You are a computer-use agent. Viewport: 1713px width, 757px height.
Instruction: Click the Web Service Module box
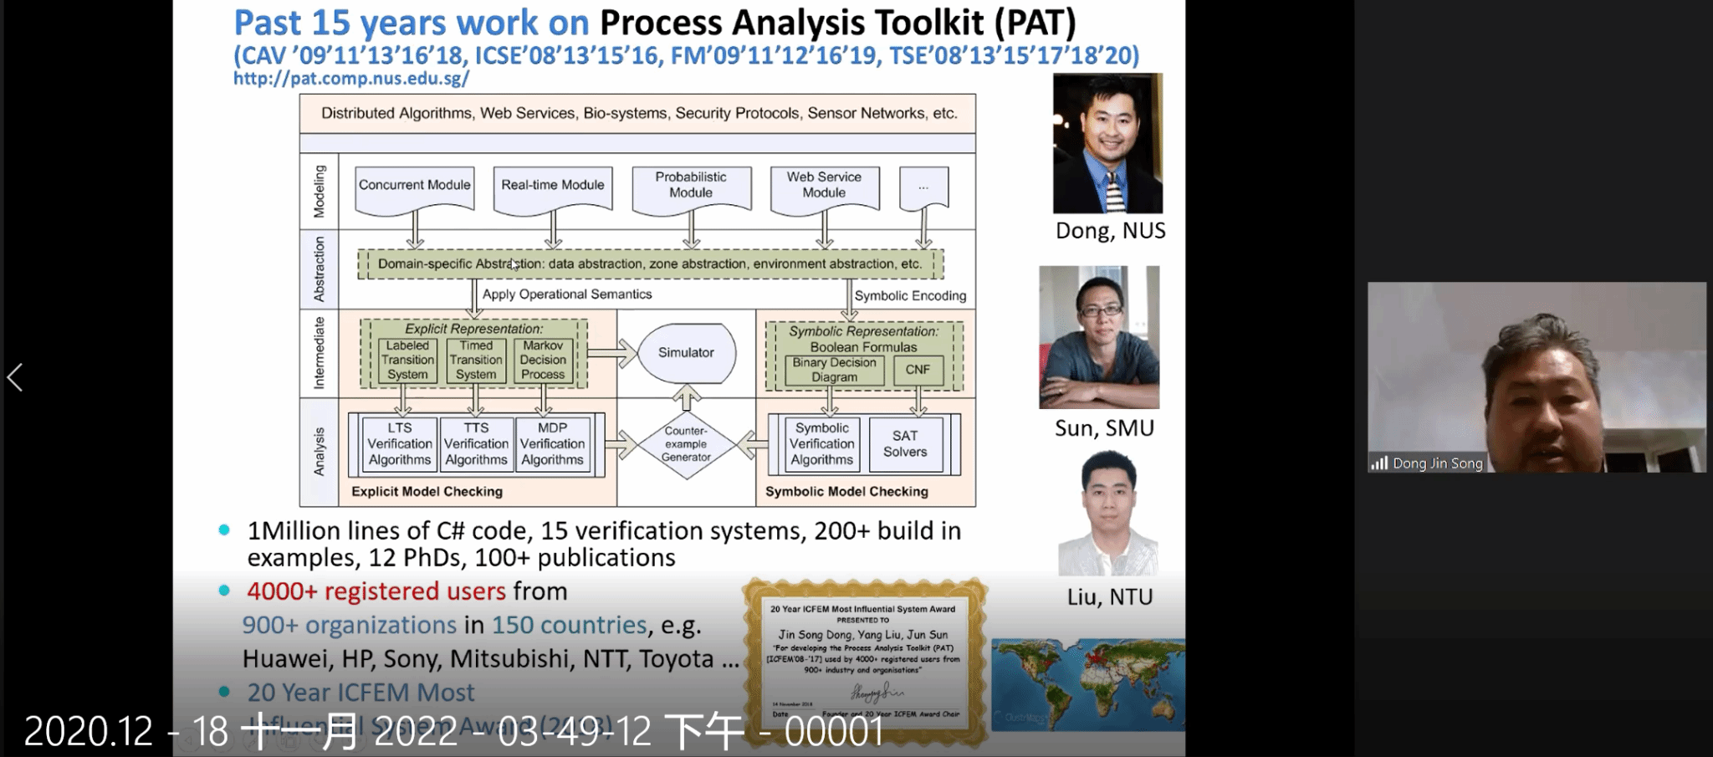824,186
